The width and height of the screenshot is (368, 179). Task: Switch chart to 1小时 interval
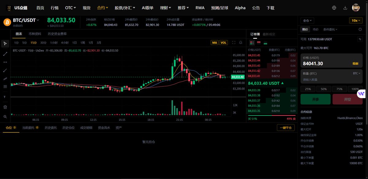pyautogui.click(x=54, y=43)
